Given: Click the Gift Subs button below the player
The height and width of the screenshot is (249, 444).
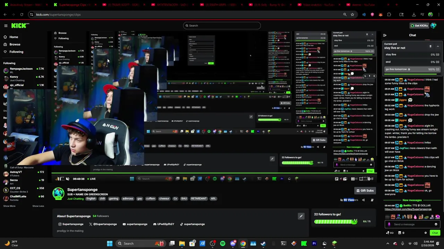Looking at the screenshot, I should tap(365, 191).
